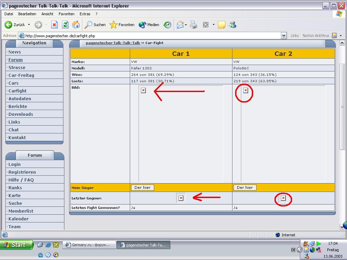Click the tray expand arrow icon
Screen dimensions: 347x260
point(300,250)
